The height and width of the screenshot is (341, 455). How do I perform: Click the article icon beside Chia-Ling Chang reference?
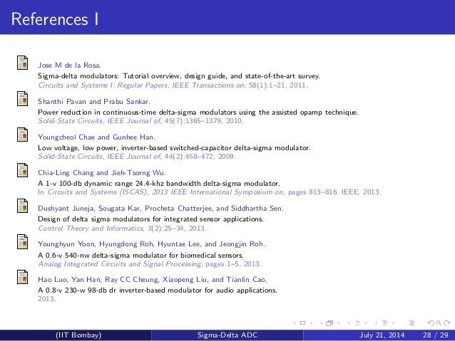pyautogui.click(x=22, y=170)
